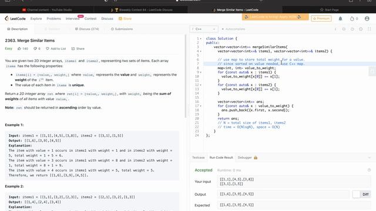Select the Run Code Result tab
Image resolution: width=376 pixels, height=211 pixels.
[221, 158]
